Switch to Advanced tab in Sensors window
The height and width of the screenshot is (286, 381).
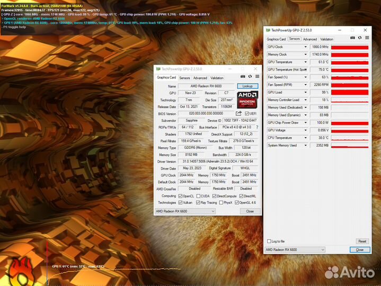[x=310, y=39]
